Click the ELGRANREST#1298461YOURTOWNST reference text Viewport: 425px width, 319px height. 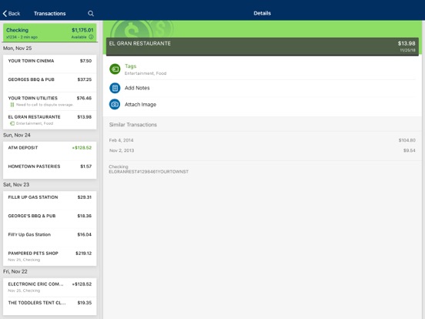pyautogui.click(x=149, y=172)
